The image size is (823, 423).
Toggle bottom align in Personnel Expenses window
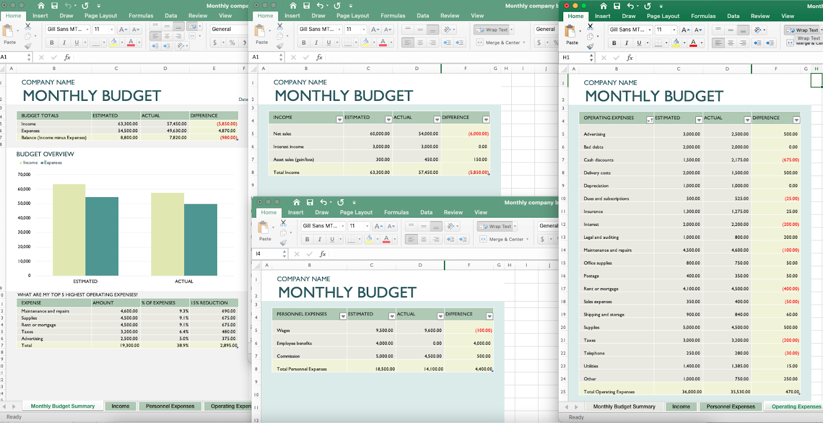pos(436,226)
